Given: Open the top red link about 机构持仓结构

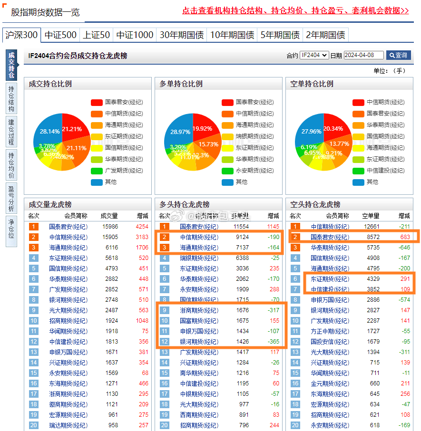Looking at the screenshot, I should coord(295,10).
